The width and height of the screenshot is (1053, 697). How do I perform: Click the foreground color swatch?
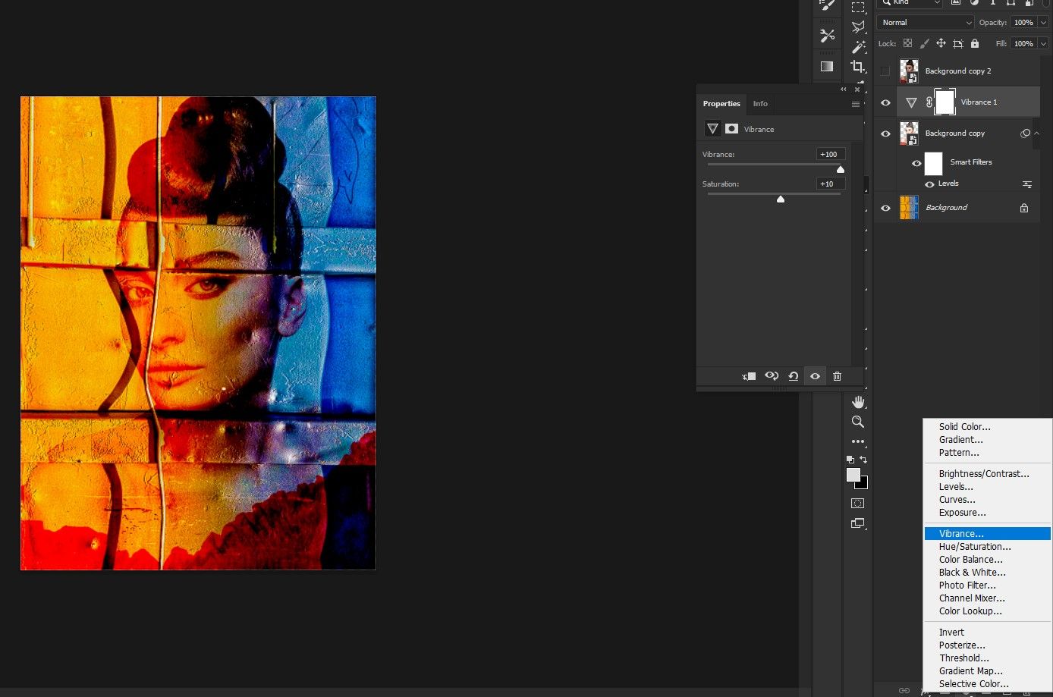(x=853, y=476)
